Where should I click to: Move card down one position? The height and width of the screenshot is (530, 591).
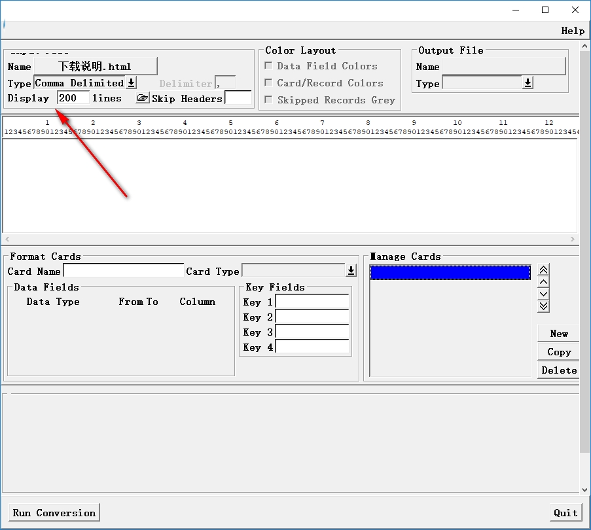543,294
